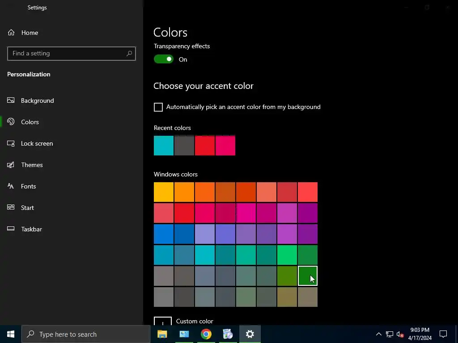Screen dimensions: 458x343
Task: Open the Action Center notifications icon
Action: (x=443, y=334)
